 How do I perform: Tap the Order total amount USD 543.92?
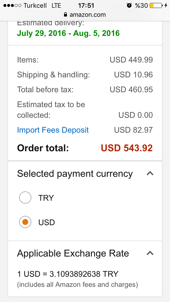(x=127, y=148)
